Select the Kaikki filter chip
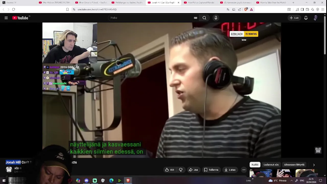 tap(255, 165)
